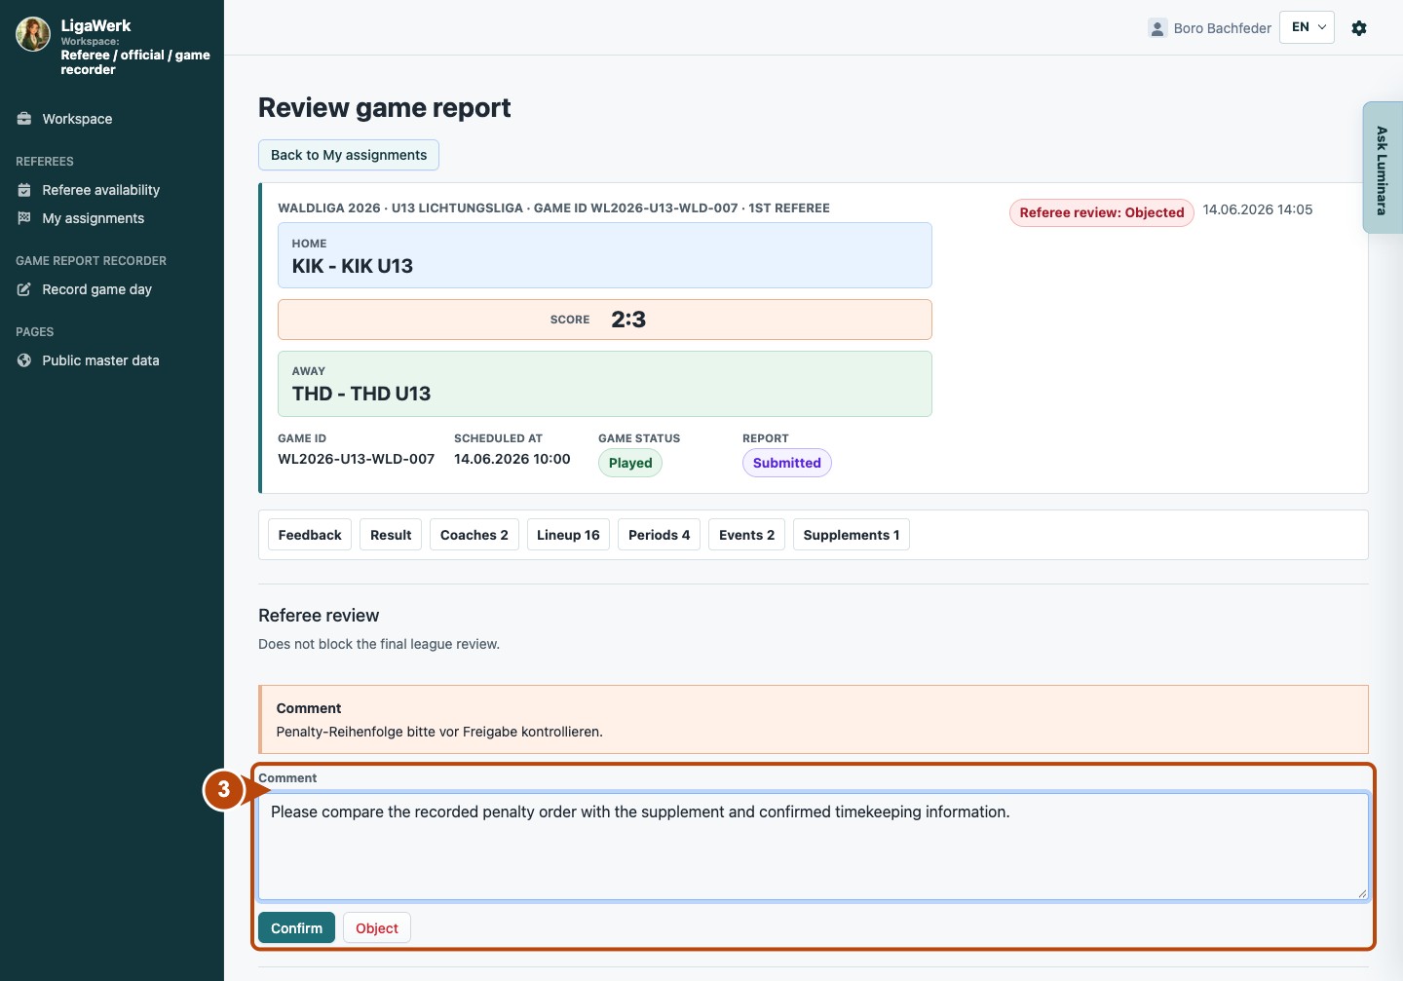Click the Referee review: Objected badge
Image resolution: width=1403 pixels, height=981 pixels.
(1102, 212)
